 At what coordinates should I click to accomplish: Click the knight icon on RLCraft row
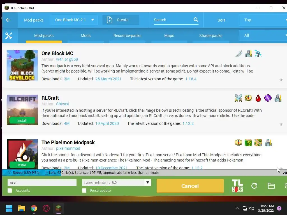(278, 98)
